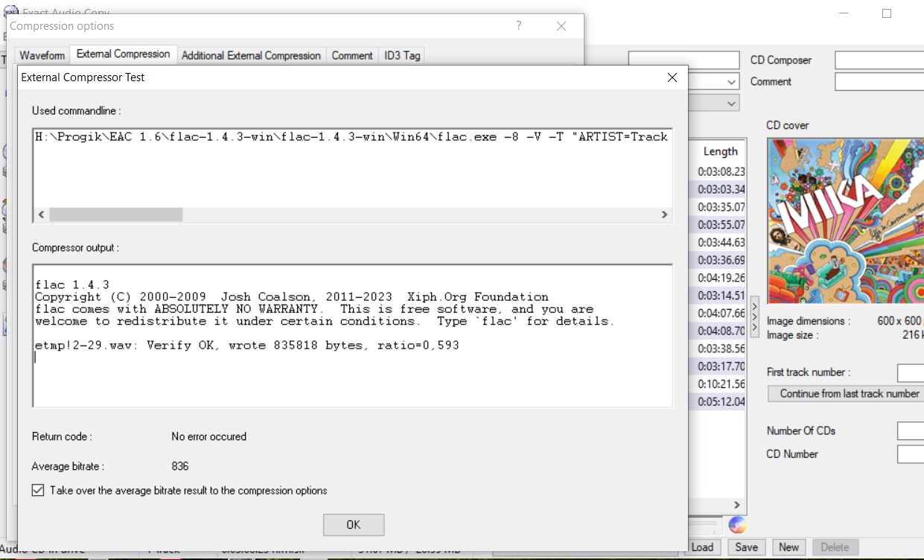This screenshot has width=924, height=560.
Task: Open the lower dropdown below the Comment row
Action: coord(732,103)
